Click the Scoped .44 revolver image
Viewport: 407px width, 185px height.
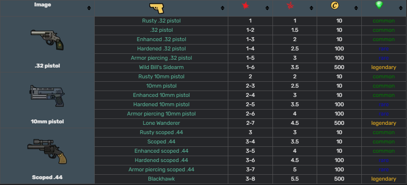[47, 151]
